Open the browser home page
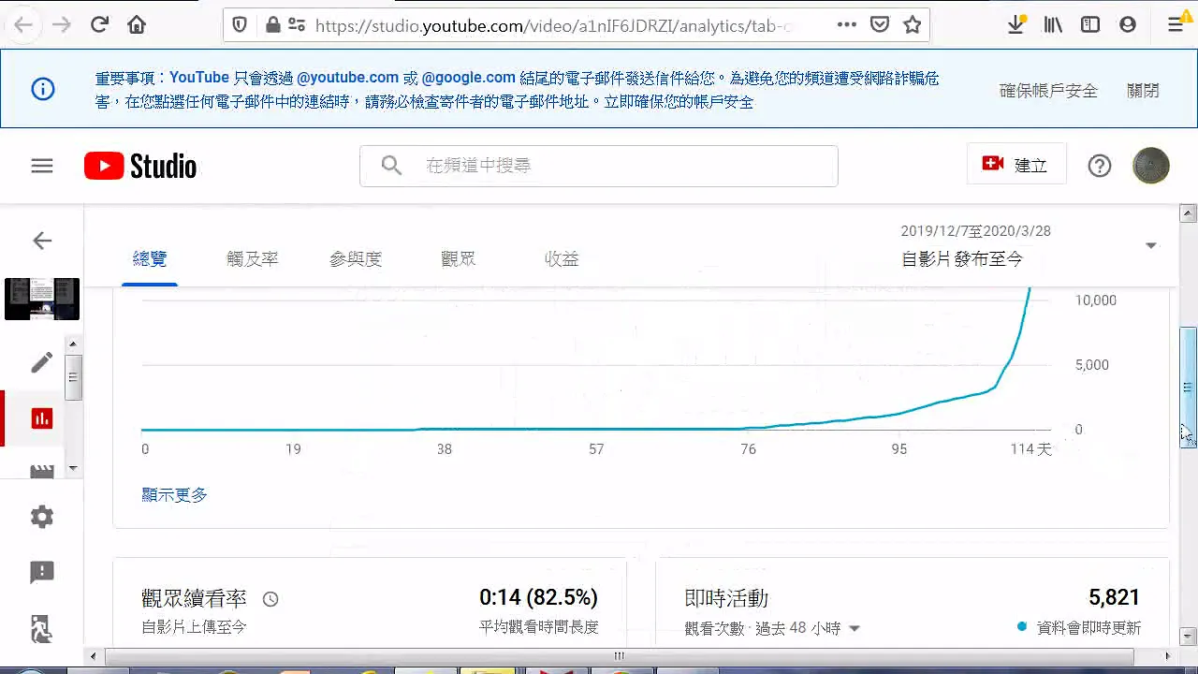 click(x=137, y=25)
